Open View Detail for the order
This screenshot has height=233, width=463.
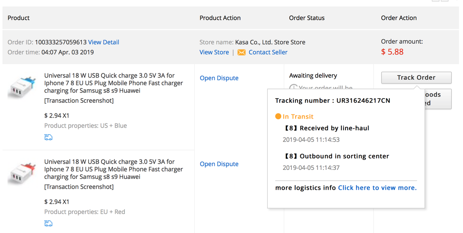[x=104, y=42]
